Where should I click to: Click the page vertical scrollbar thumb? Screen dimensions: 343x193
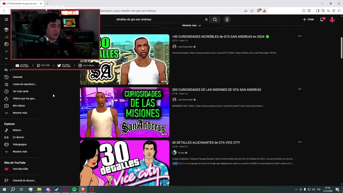342,48
